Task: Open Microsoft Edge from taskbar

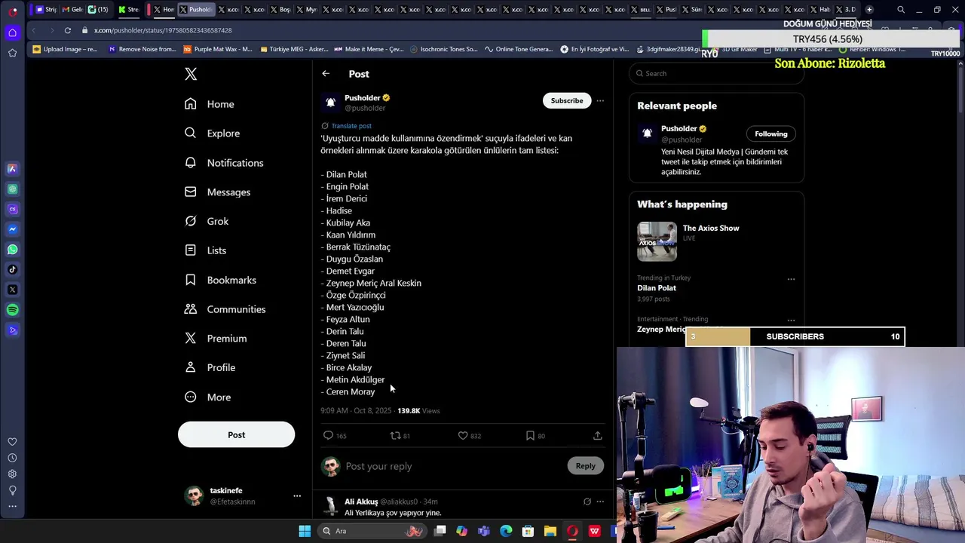Action: tap(506, 531)
